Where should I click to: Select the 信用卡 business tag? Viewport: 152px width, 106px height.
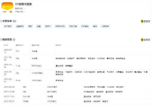click(48, 26)
